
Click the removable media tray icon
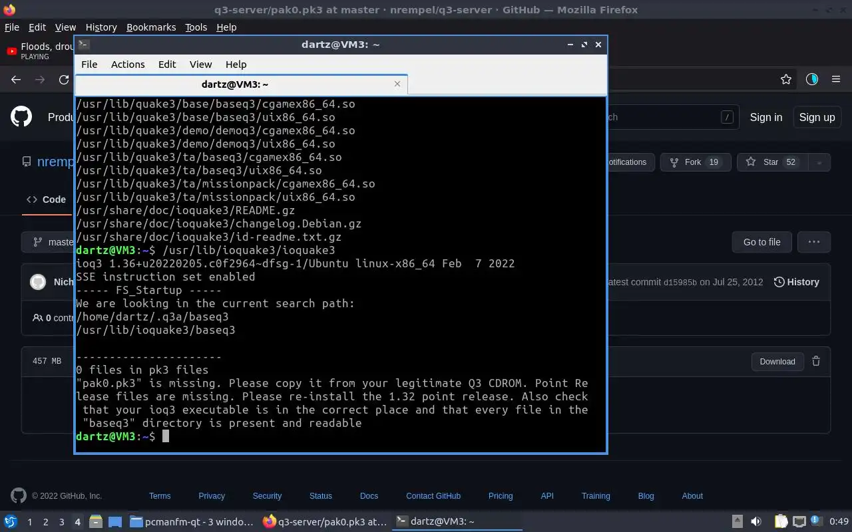(x=738, y=521)
